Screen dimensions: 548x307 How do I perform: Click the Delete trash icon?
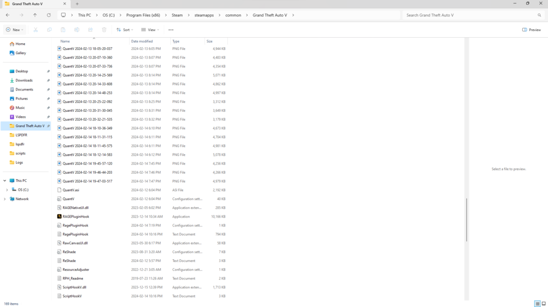click(104, 30)
